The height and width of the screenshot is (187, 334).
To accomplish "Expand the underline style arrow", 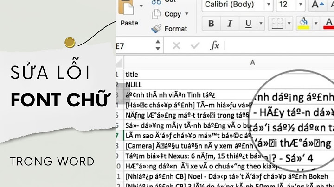I will (261, 23).
